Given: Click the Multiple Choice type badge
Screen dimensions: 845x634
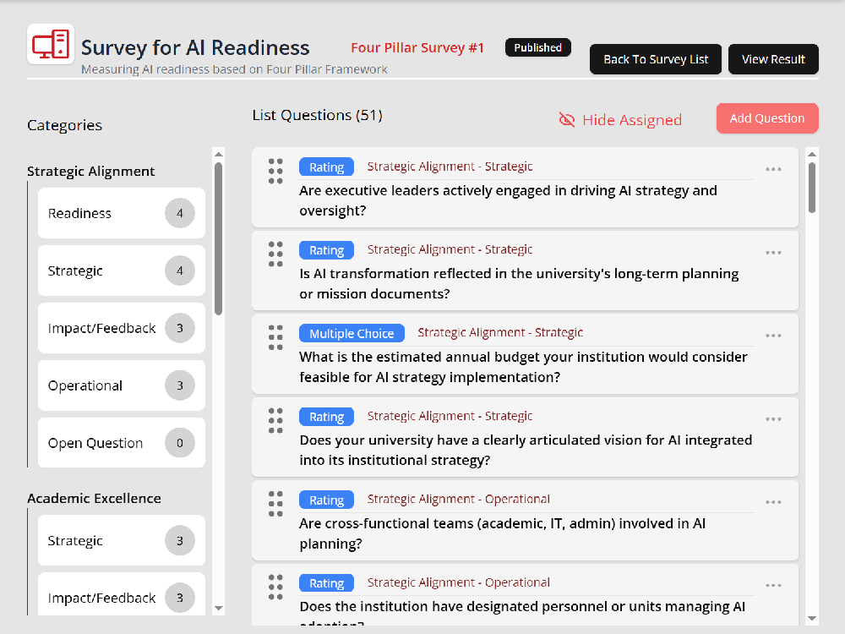Looking at the screenshot, I should [x=352, y=333].
